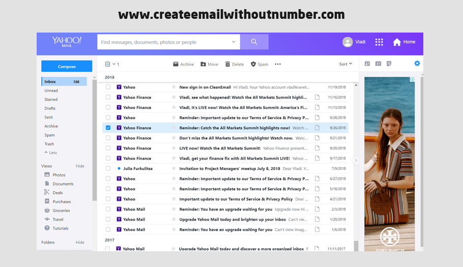Open the selection options chevron
This screenshot has height=267, width=463.
pos(113,64)
